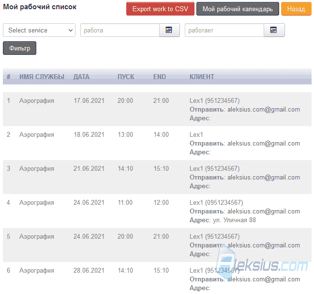This screenshot has height=294, width=314.
Task: Open Мой рабочий календарь
Action: (x=238, y=9)
